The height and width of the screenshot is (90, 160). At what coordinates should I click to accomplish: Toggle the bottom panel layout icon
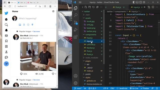(137, 2)
